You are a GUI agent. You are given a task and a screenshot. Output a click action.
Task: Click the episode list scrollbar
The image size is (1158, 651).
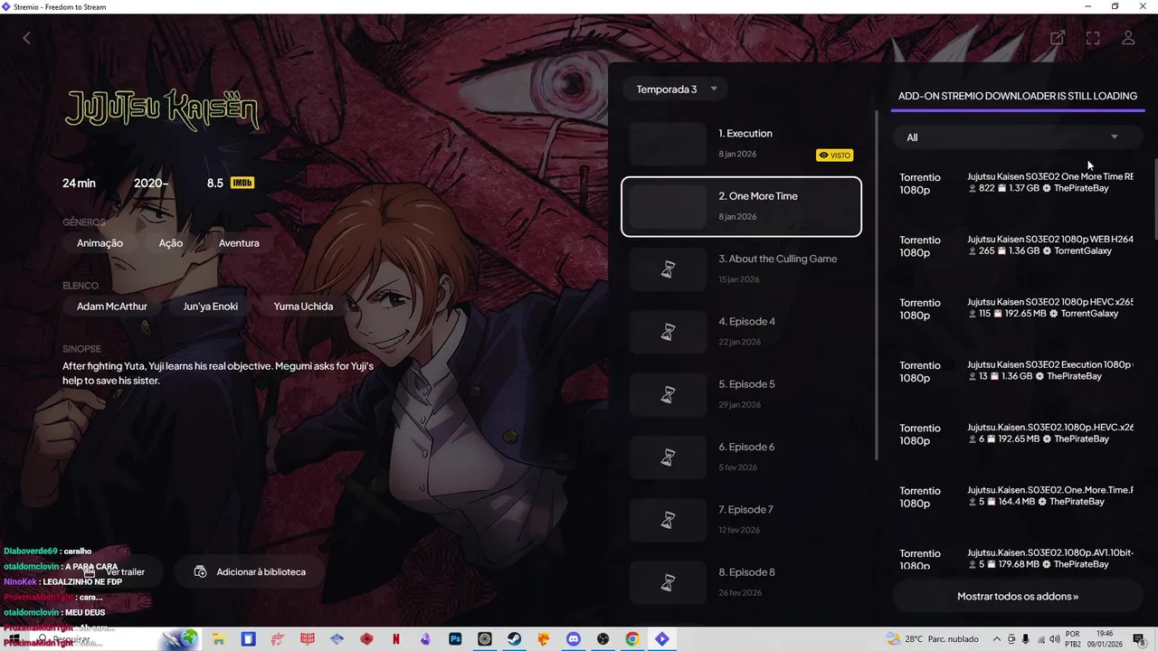878,285
